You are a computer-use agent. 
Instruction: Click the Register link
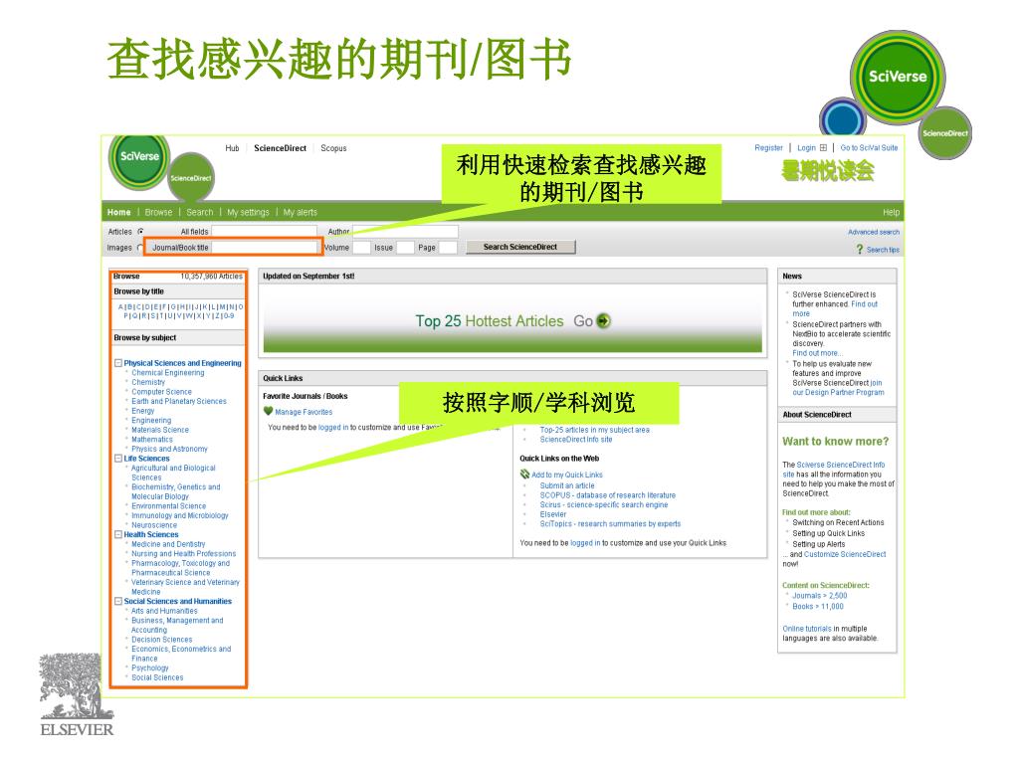coord(769,148)
